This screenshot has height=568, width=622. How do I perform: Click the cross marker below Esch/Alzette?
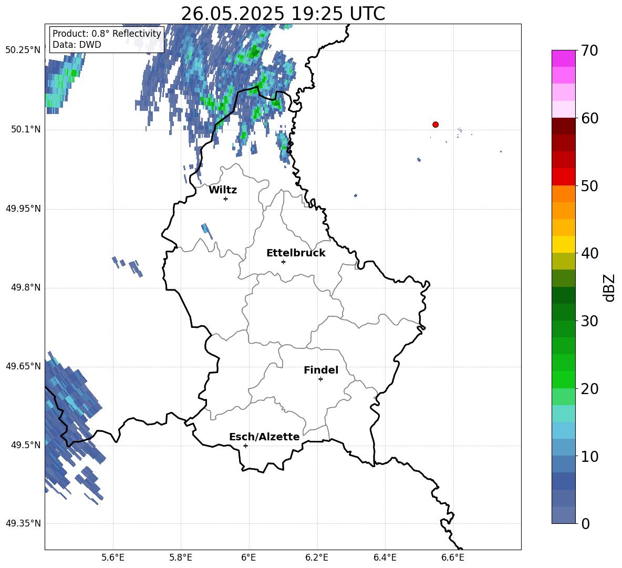pyautogui.click(x=245, y=446)
